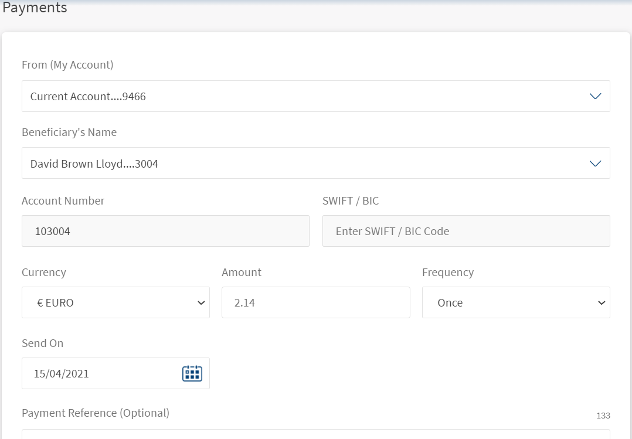Click the small arrow in Currency select

(x=201, y=303)
